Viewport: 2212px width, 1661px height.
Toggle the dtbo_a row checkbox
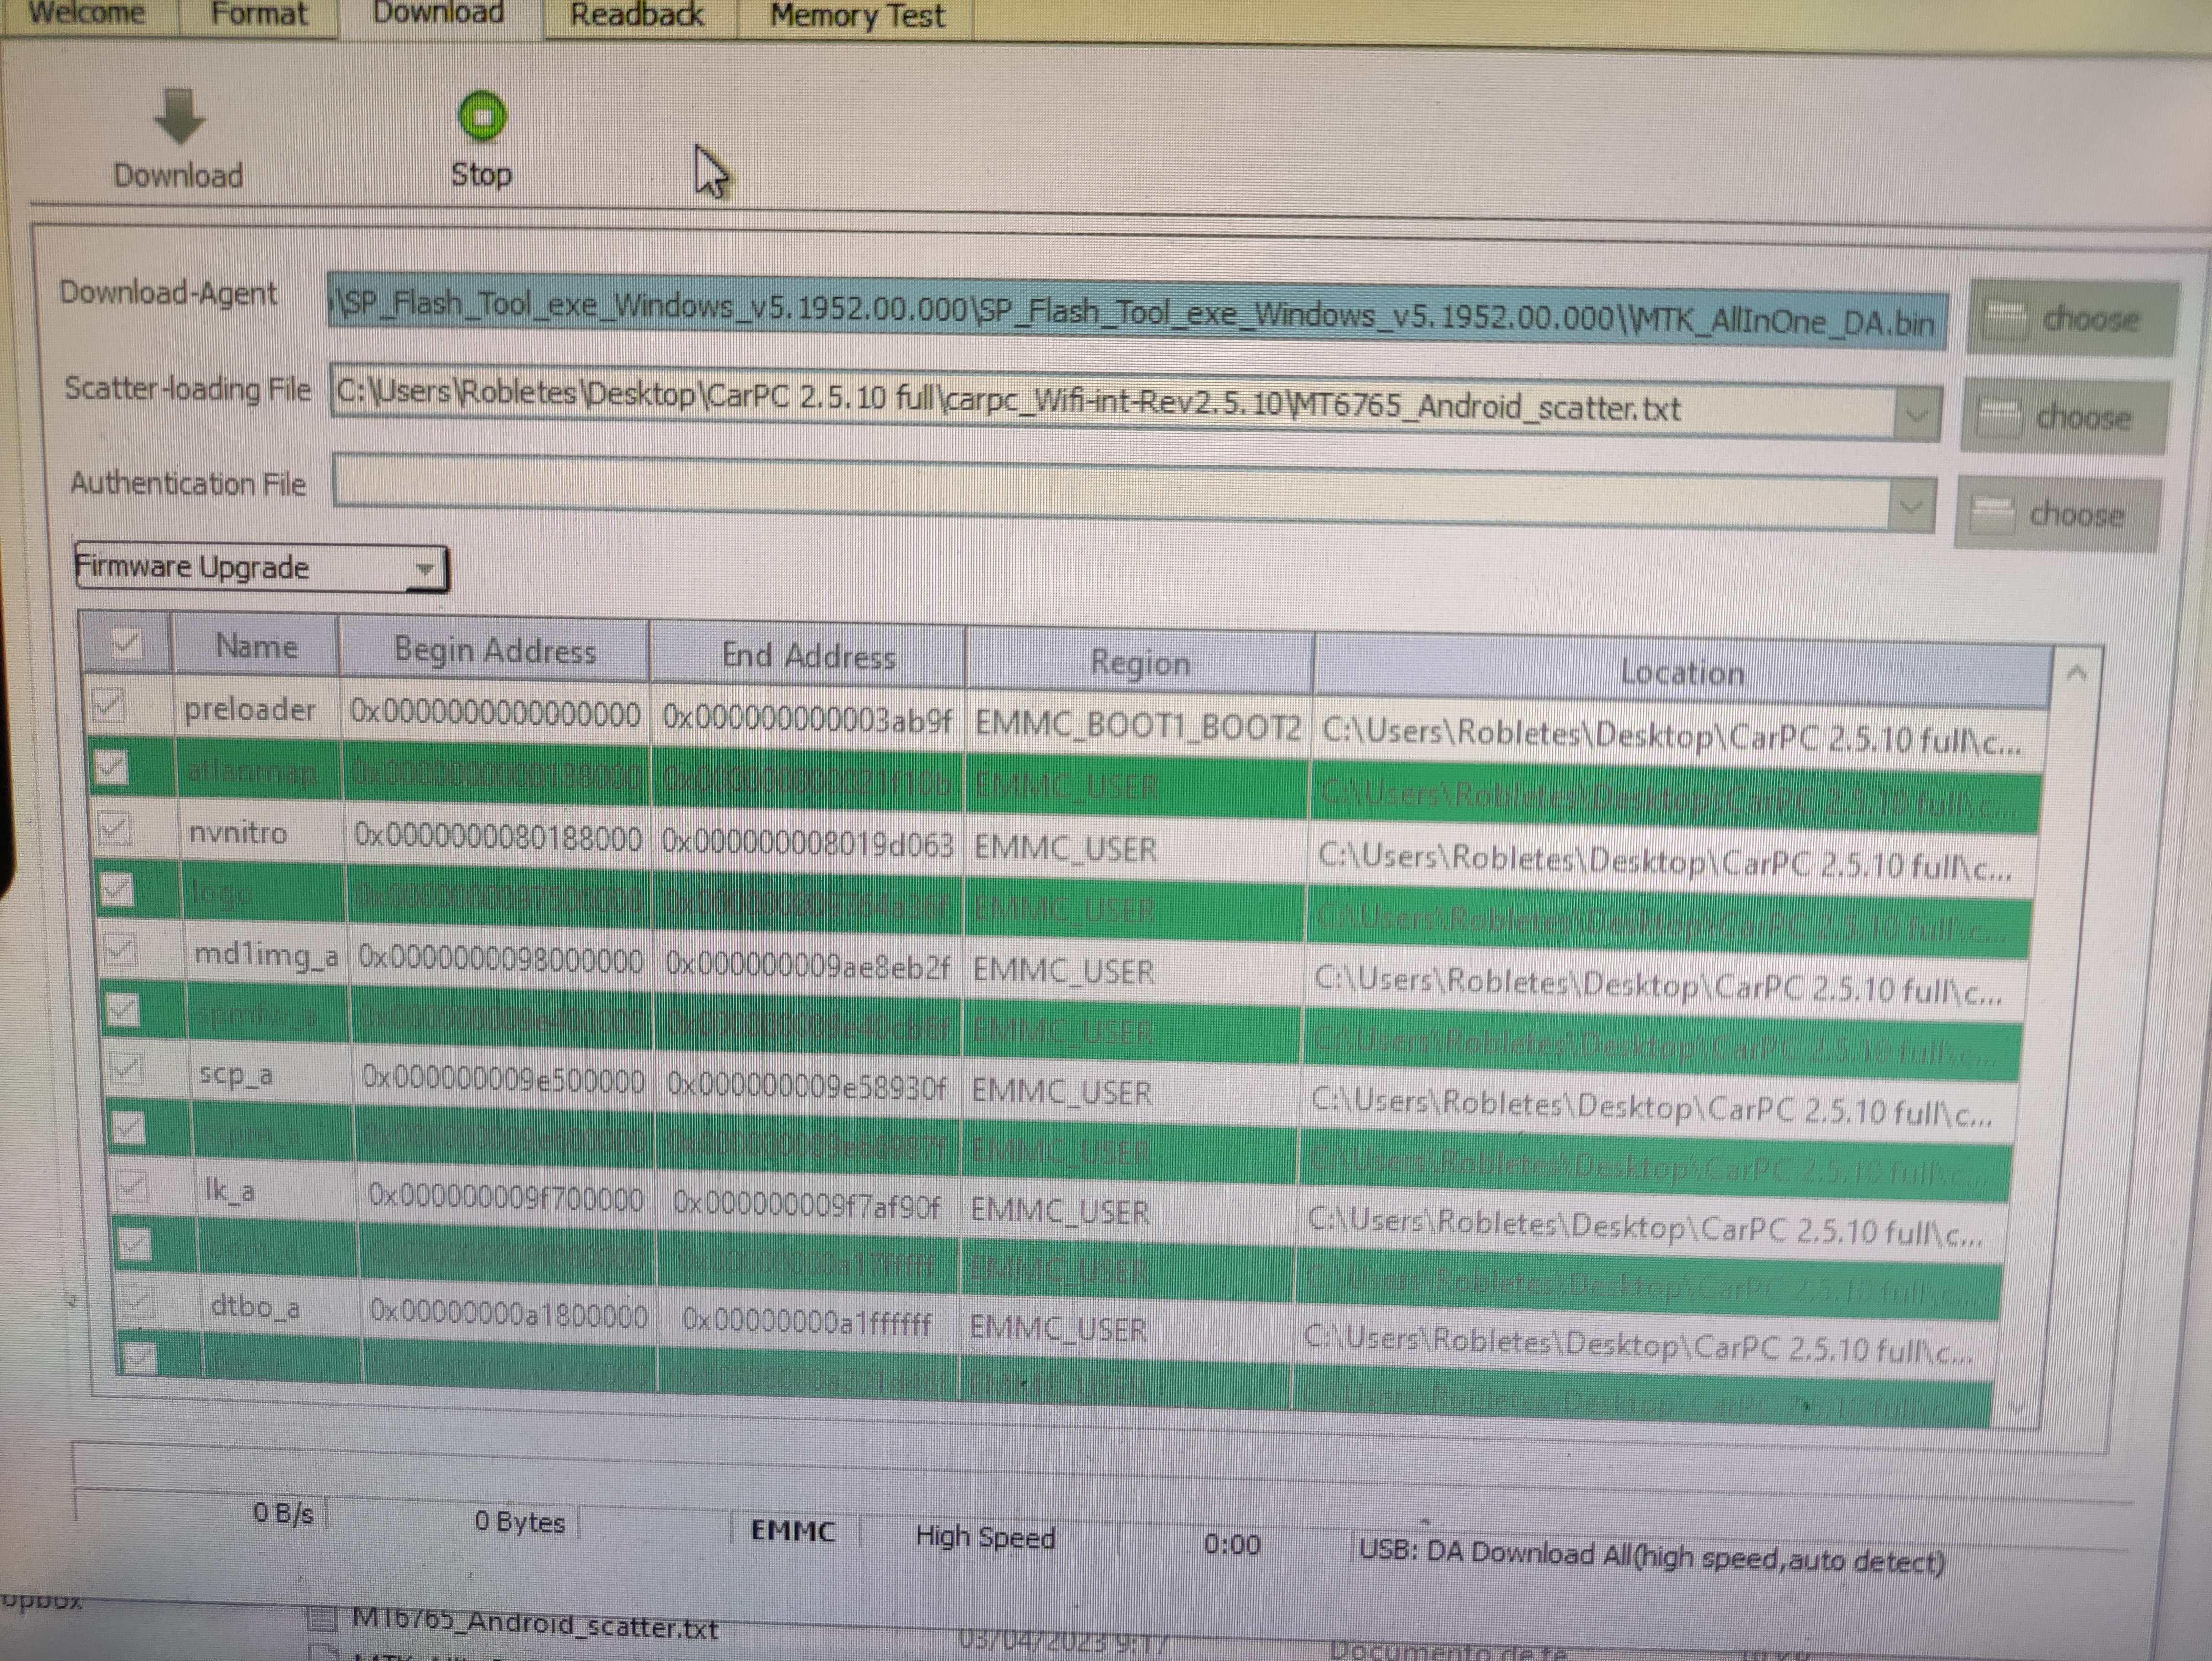[137, 1301]
